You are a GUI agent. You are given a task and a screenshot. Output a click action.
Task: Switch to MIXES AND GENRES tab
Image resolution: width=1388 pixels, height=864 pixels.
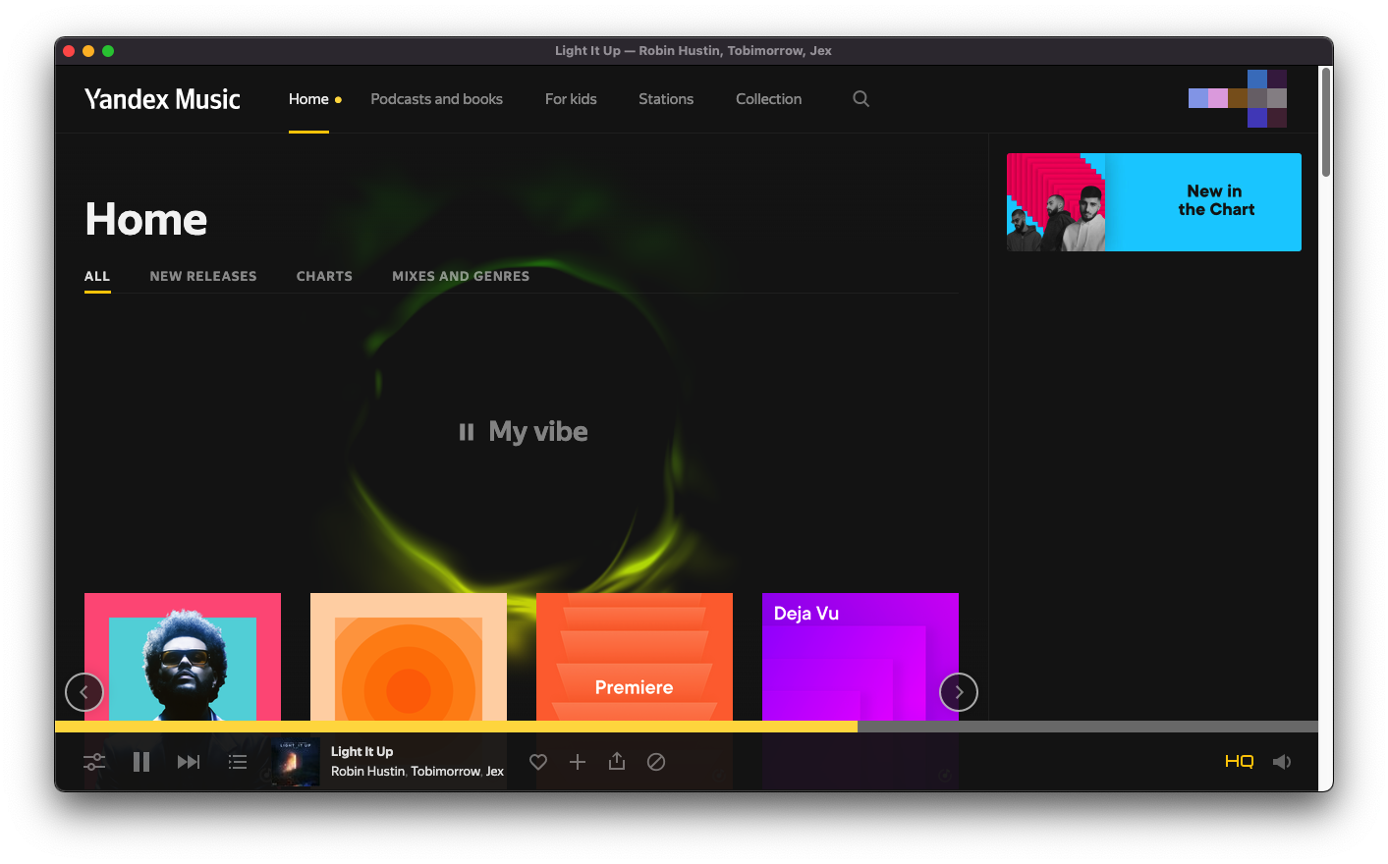coord(461,277)
